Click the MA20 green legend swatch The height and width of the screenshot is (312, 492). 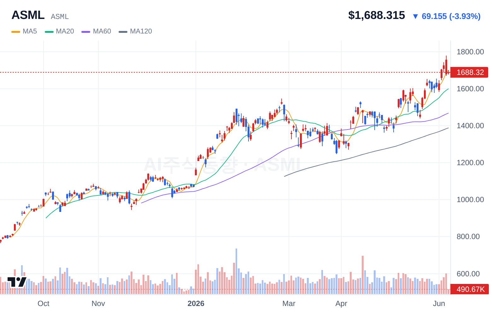(x=49, y=32)
